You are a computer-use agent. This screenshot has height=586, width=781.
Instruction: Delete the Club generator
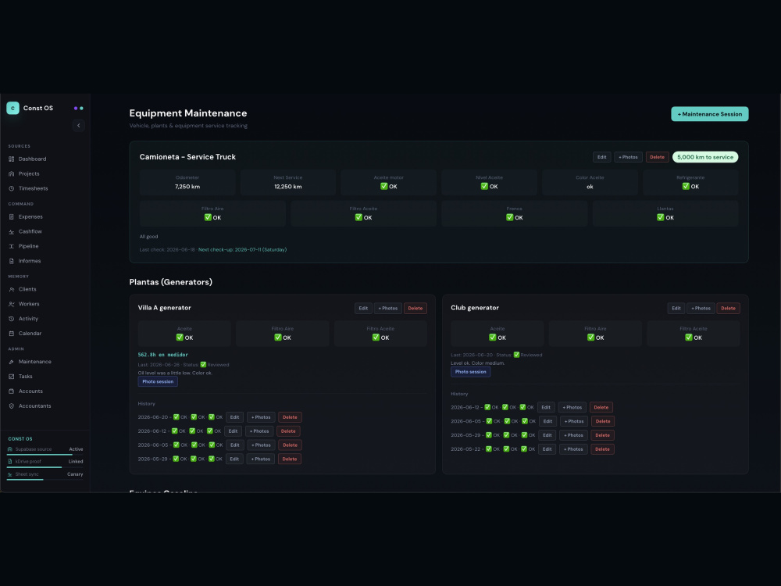click(x=728, y=309)
